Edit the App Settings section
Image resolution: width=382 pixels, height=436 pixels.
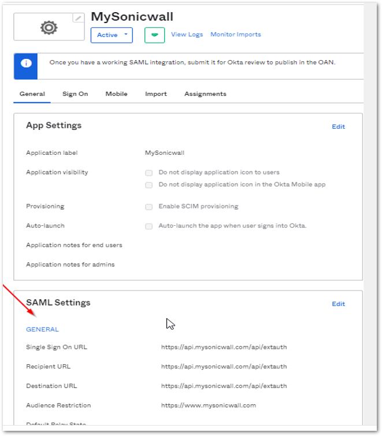coord(338,127)
